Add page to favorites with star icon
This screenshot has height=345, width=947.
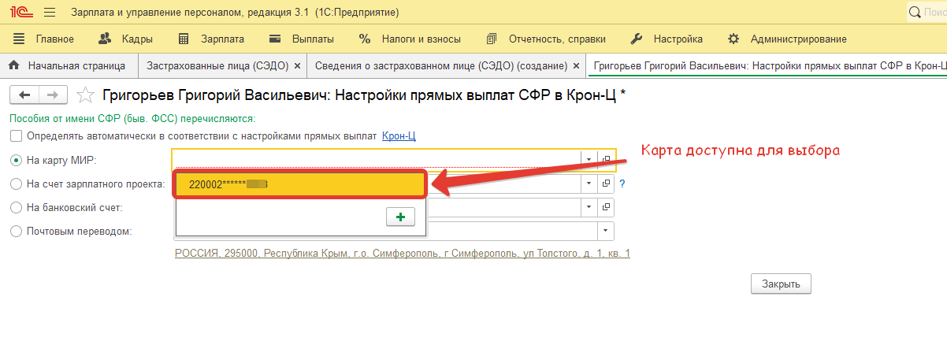[x=85, y=95]
